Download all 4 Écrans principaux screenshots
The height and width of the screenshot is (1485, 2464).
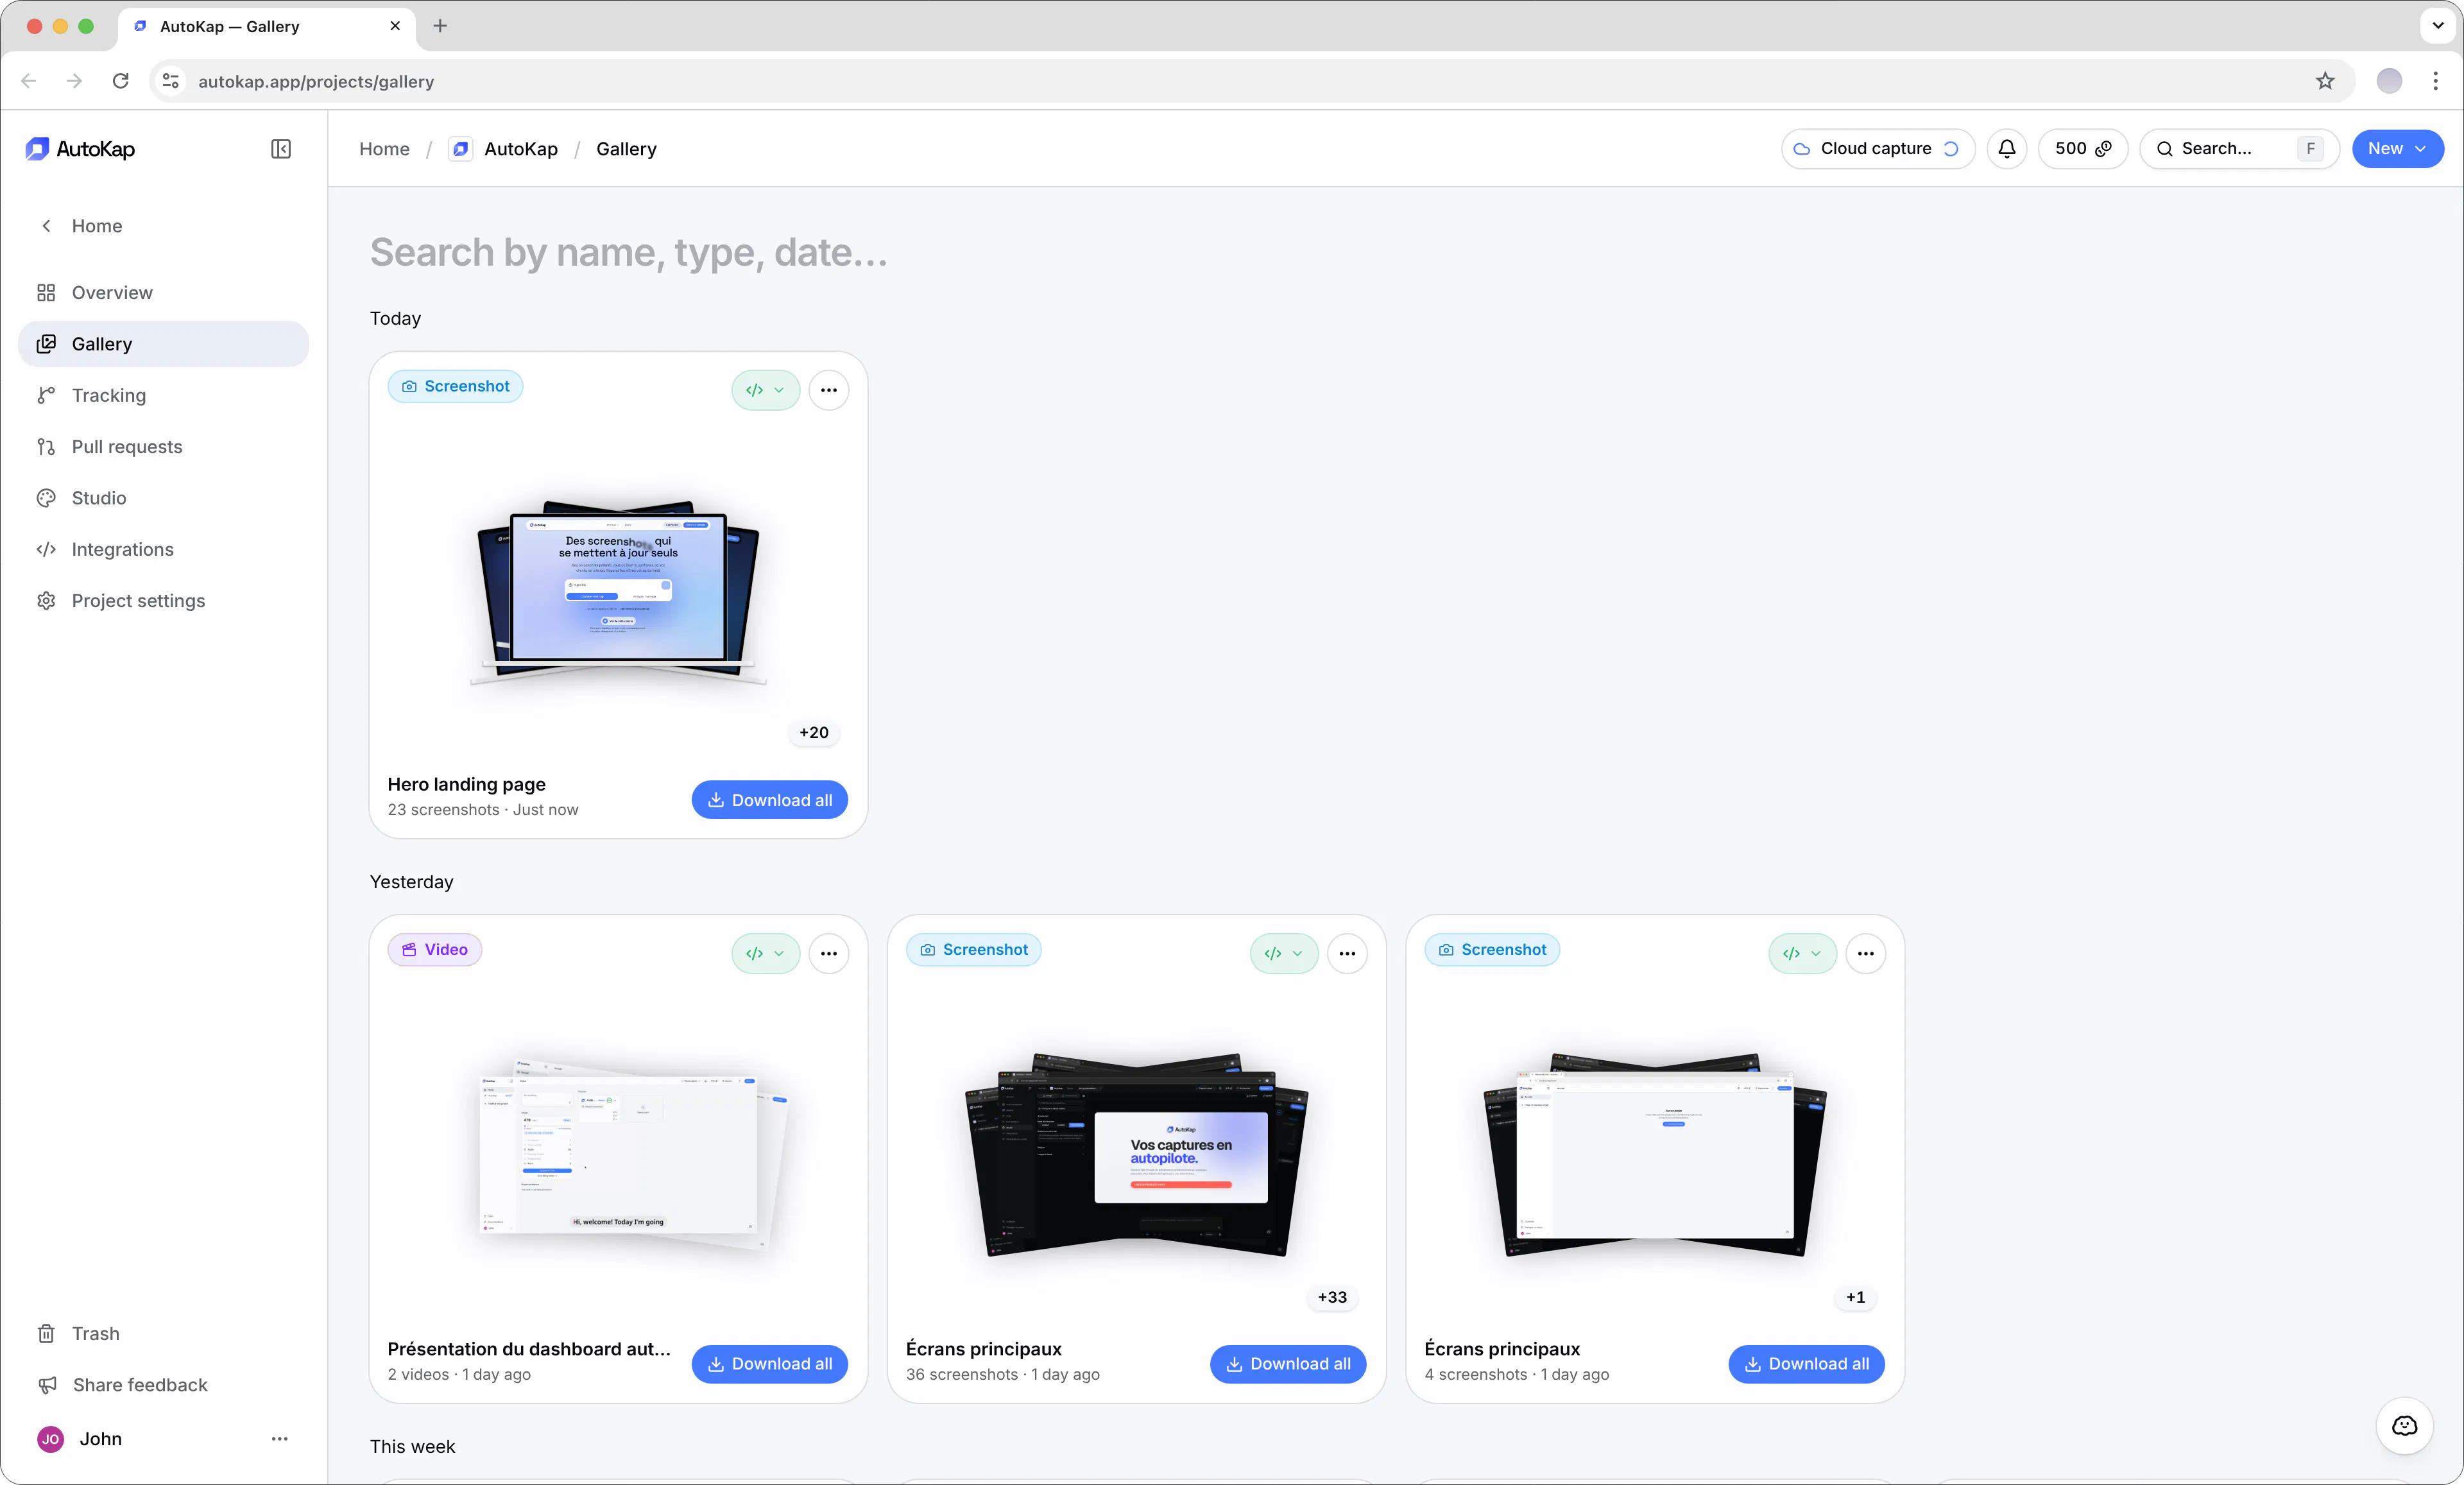click(1806, 1364)
